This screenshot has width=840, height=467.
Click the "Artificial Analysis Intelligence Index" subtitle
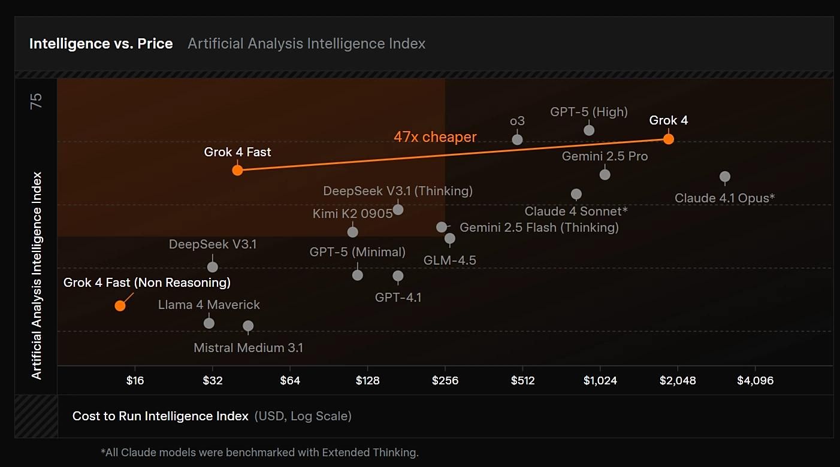306,44
